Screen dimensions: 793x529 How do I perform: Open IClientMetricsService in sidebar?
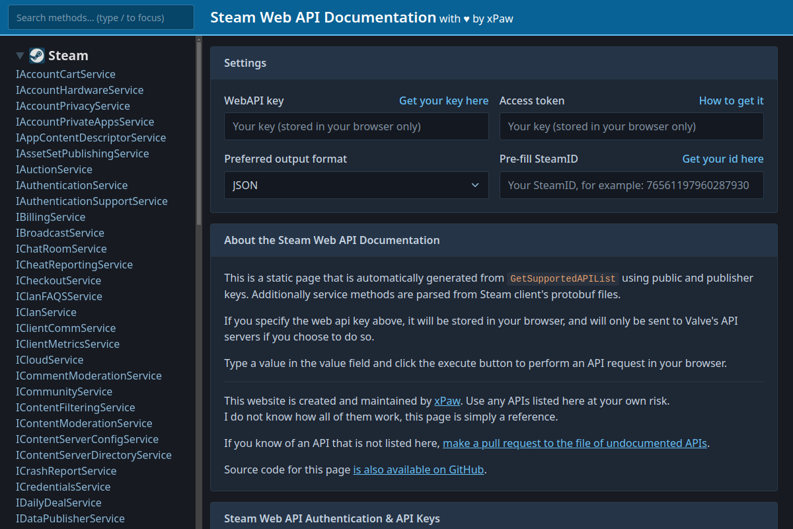click(67, 344)
